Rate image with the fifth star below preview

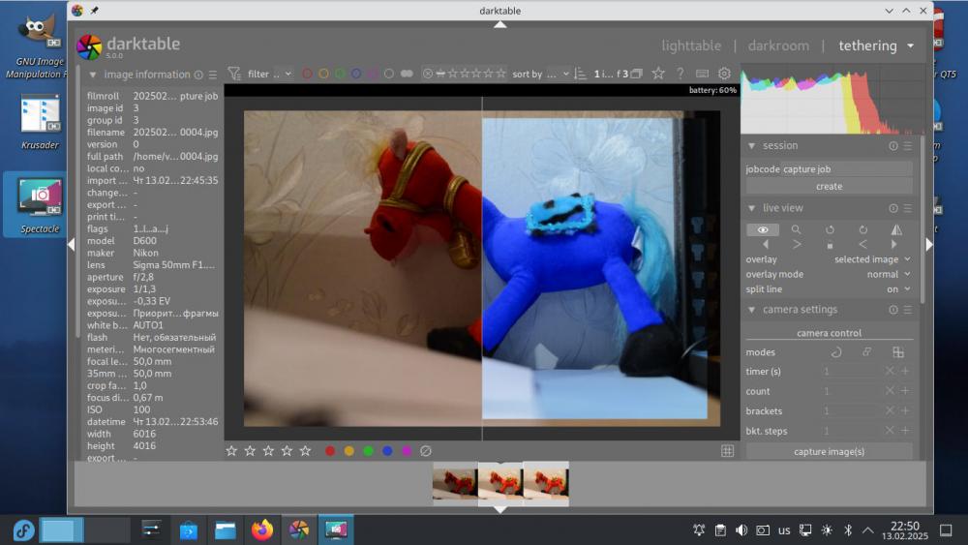point(305,451)
